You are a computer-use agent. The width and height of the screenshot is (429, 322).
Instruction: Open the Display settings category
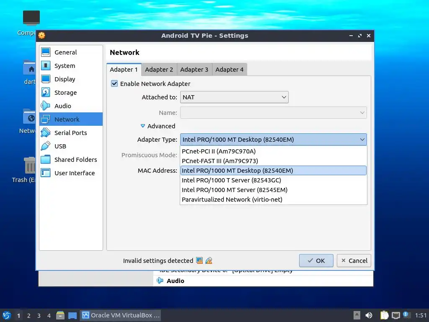71,79
